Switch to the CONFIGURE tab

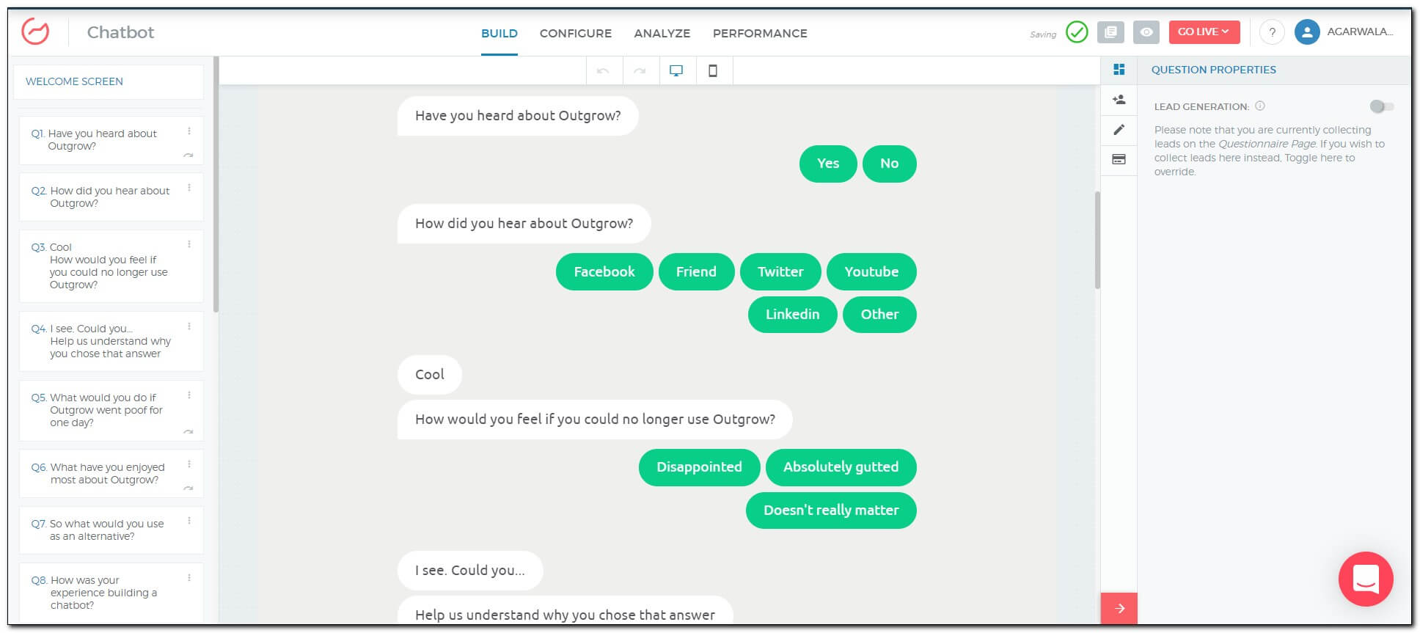pos(575,34)
